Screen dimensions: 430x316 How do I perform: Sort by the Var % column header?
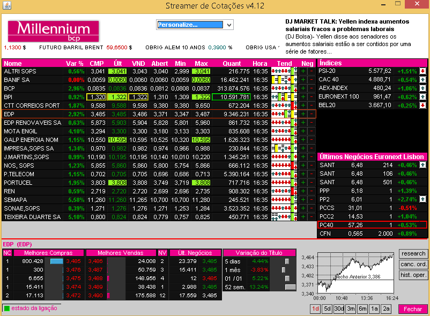(75, 64)
